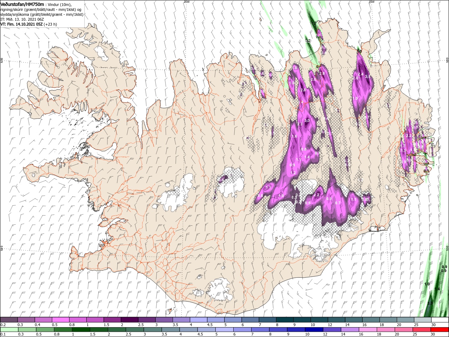Image resolution: width=449 pixels, height=337 pixels.
Task: Click the 'IT: Mið. 13. 10. 2021 06Z' line
Action: coord(22,19)
